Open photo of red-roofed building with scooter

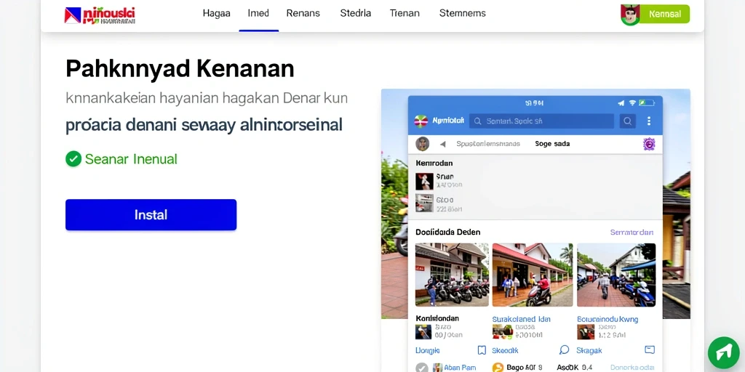coord(532,275)
